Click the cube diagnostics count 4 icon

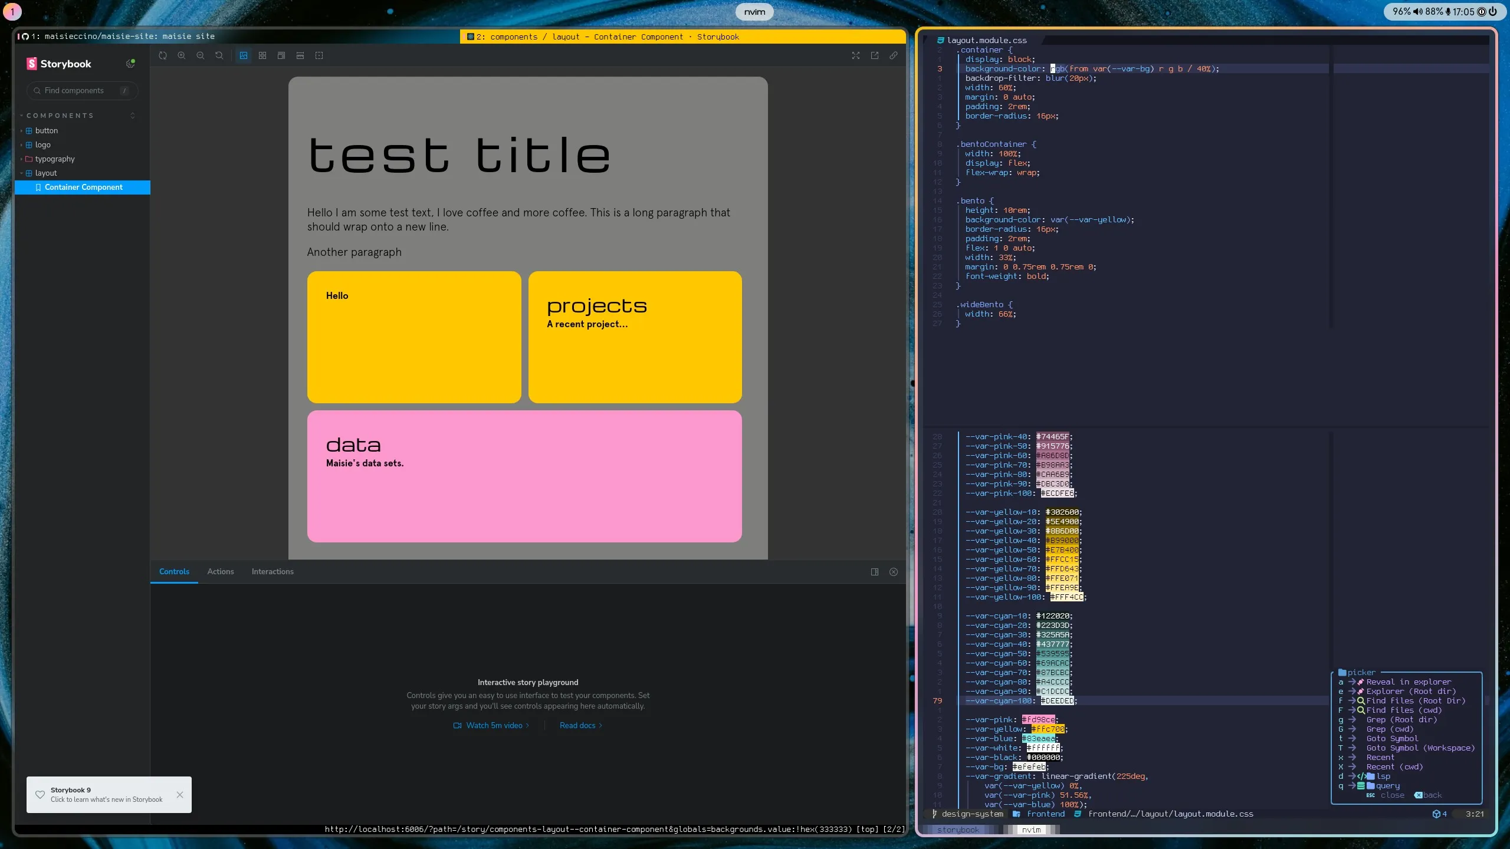(1440, 814)
